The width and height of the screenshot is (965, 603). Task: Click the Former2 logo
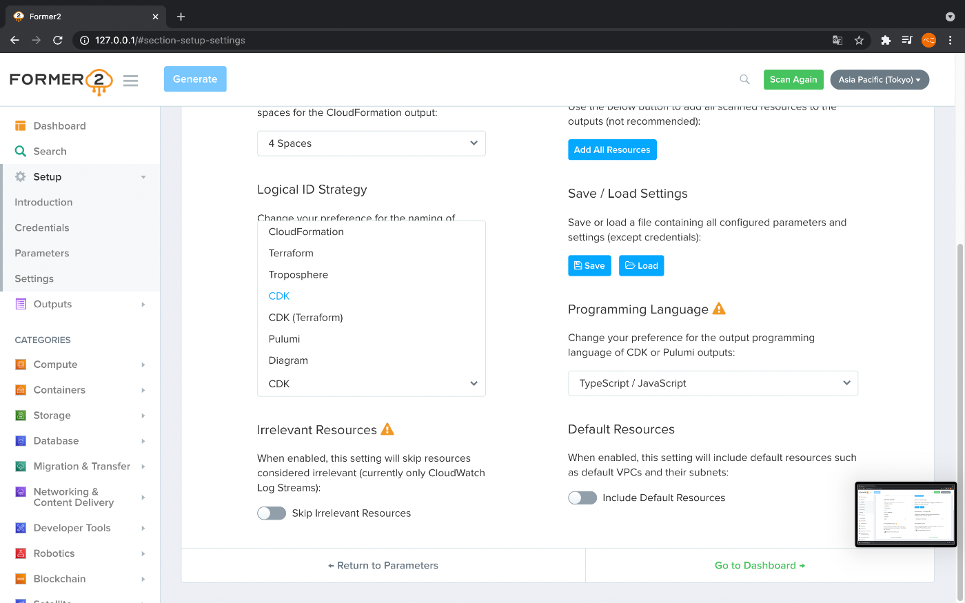coord(61,81)
